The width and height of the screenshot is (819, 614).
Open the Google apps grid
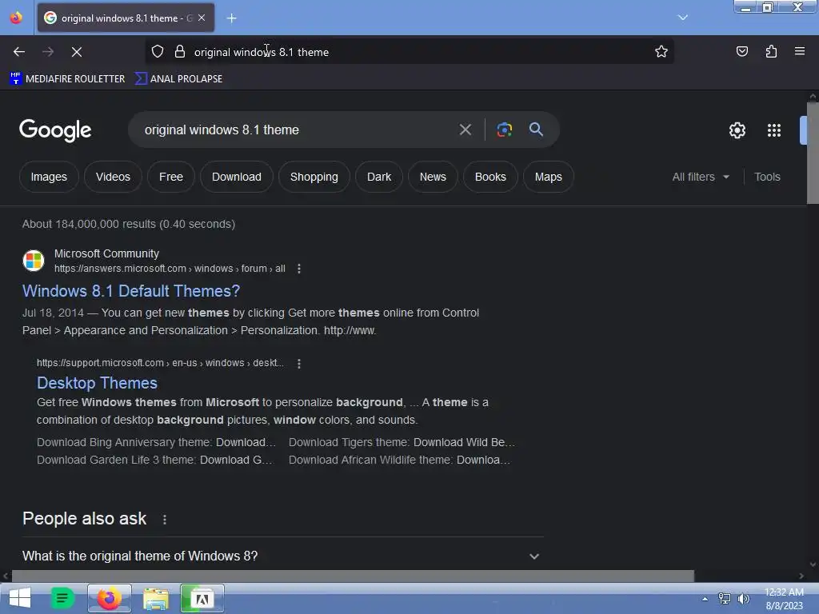pyautogui.click(x=774, y=130)
